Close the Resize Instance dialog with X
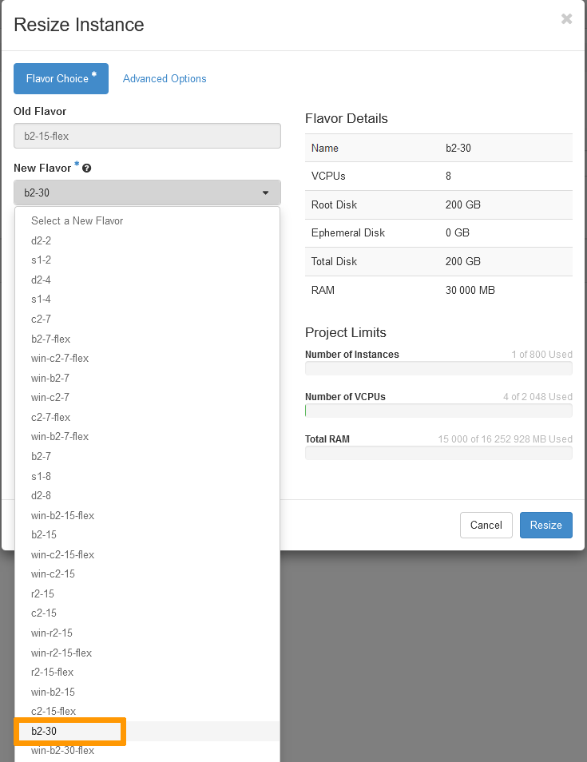The height and width of the screenshot is (762, 587). coord(566,19)
